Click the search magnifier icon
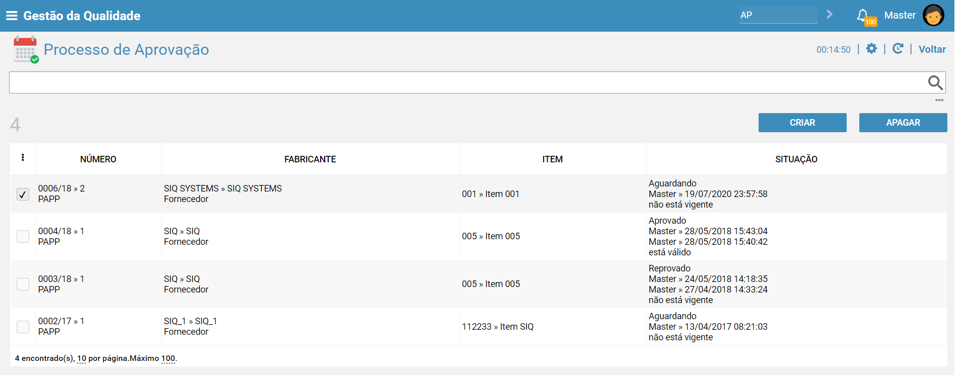Screen dimensions: 966x379 935,82
